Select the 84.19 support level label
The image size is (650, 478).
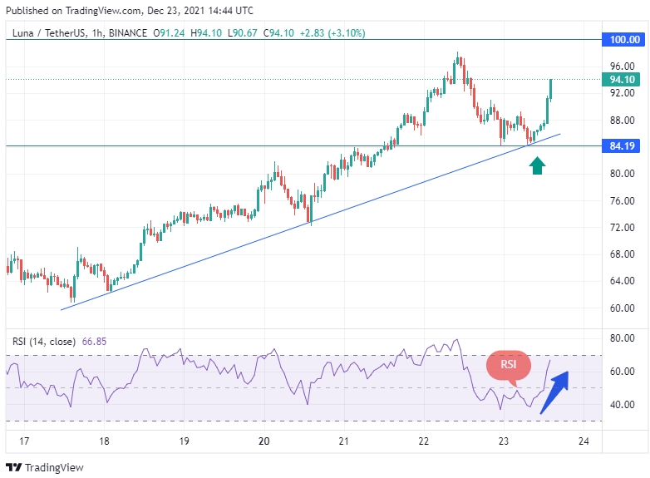click(622, 146)
